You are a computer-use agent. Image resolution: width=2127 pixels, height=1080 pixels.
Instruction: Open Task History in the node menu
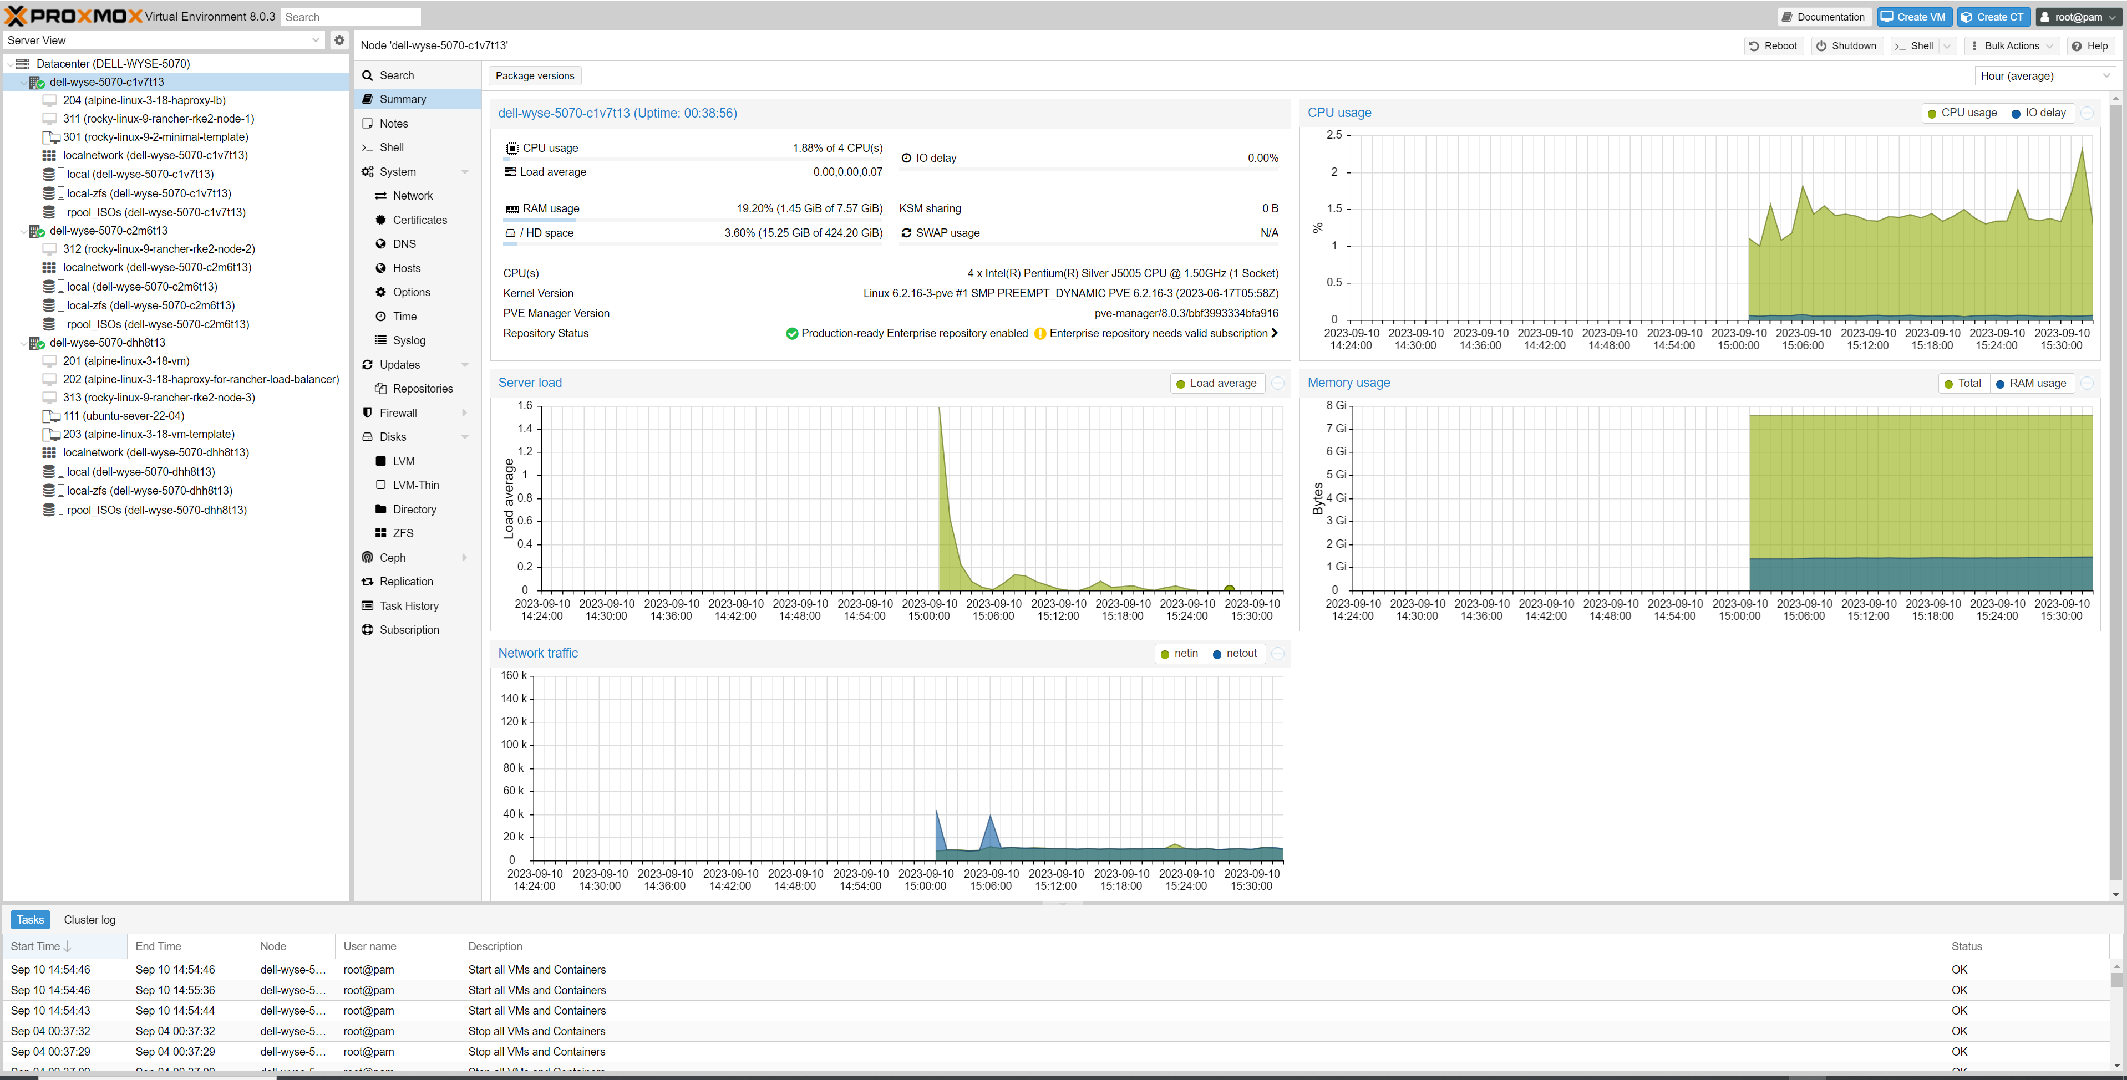point(409,606)
